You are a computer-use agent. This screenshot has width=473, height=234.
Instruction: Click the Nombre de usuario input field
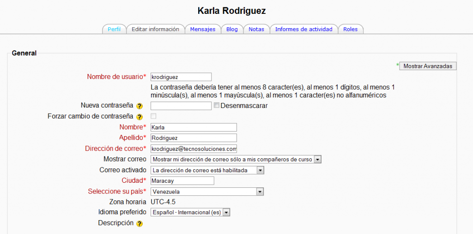point(181,77)
